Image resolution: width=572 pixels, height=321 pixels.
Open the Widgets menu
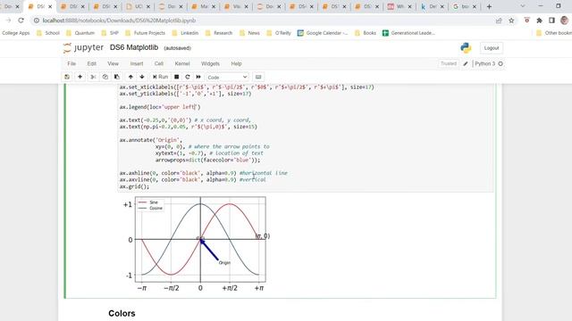tap(211, 63)
